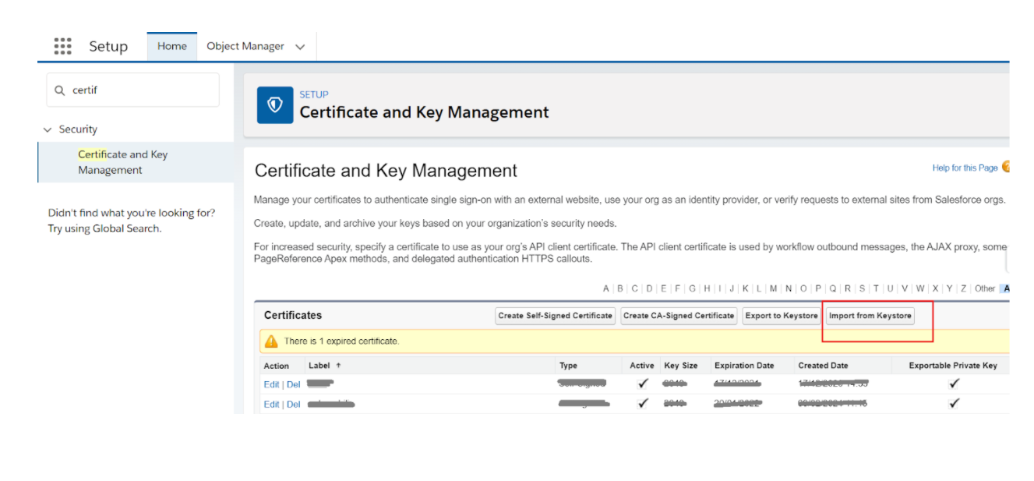Click Export to Keystore button
This screenshot has height=481, width=1034.
pyautogui.click(x=782, y=316)
